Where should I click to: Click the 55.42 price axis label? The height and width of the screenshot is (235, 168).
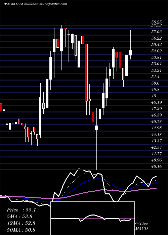coord(157,45)
